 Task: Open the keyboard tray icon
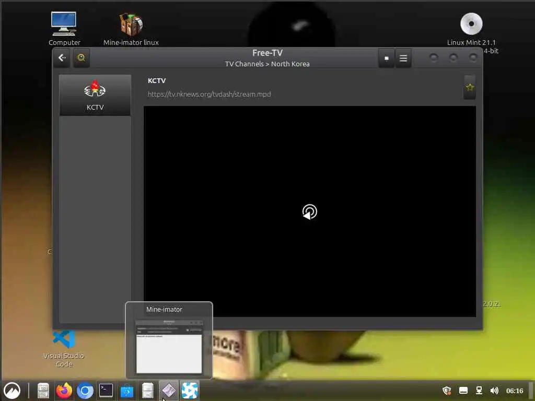[463, 391]
